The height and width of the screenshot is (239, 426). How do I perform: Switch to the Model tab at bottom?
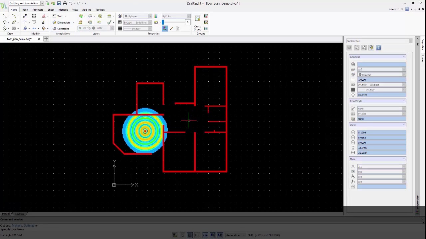tap(6, 214)
